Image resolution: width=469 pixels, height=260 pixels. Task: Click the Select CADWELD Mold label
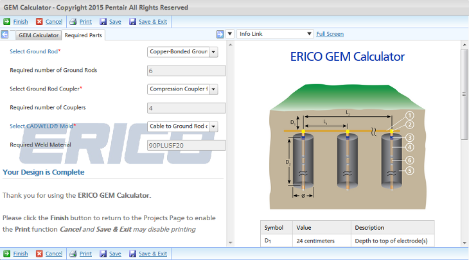click(x=43, y=126)
